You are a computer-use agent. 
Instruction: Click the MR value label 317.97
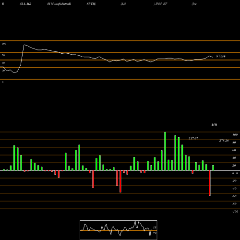(x=193, y=138)
